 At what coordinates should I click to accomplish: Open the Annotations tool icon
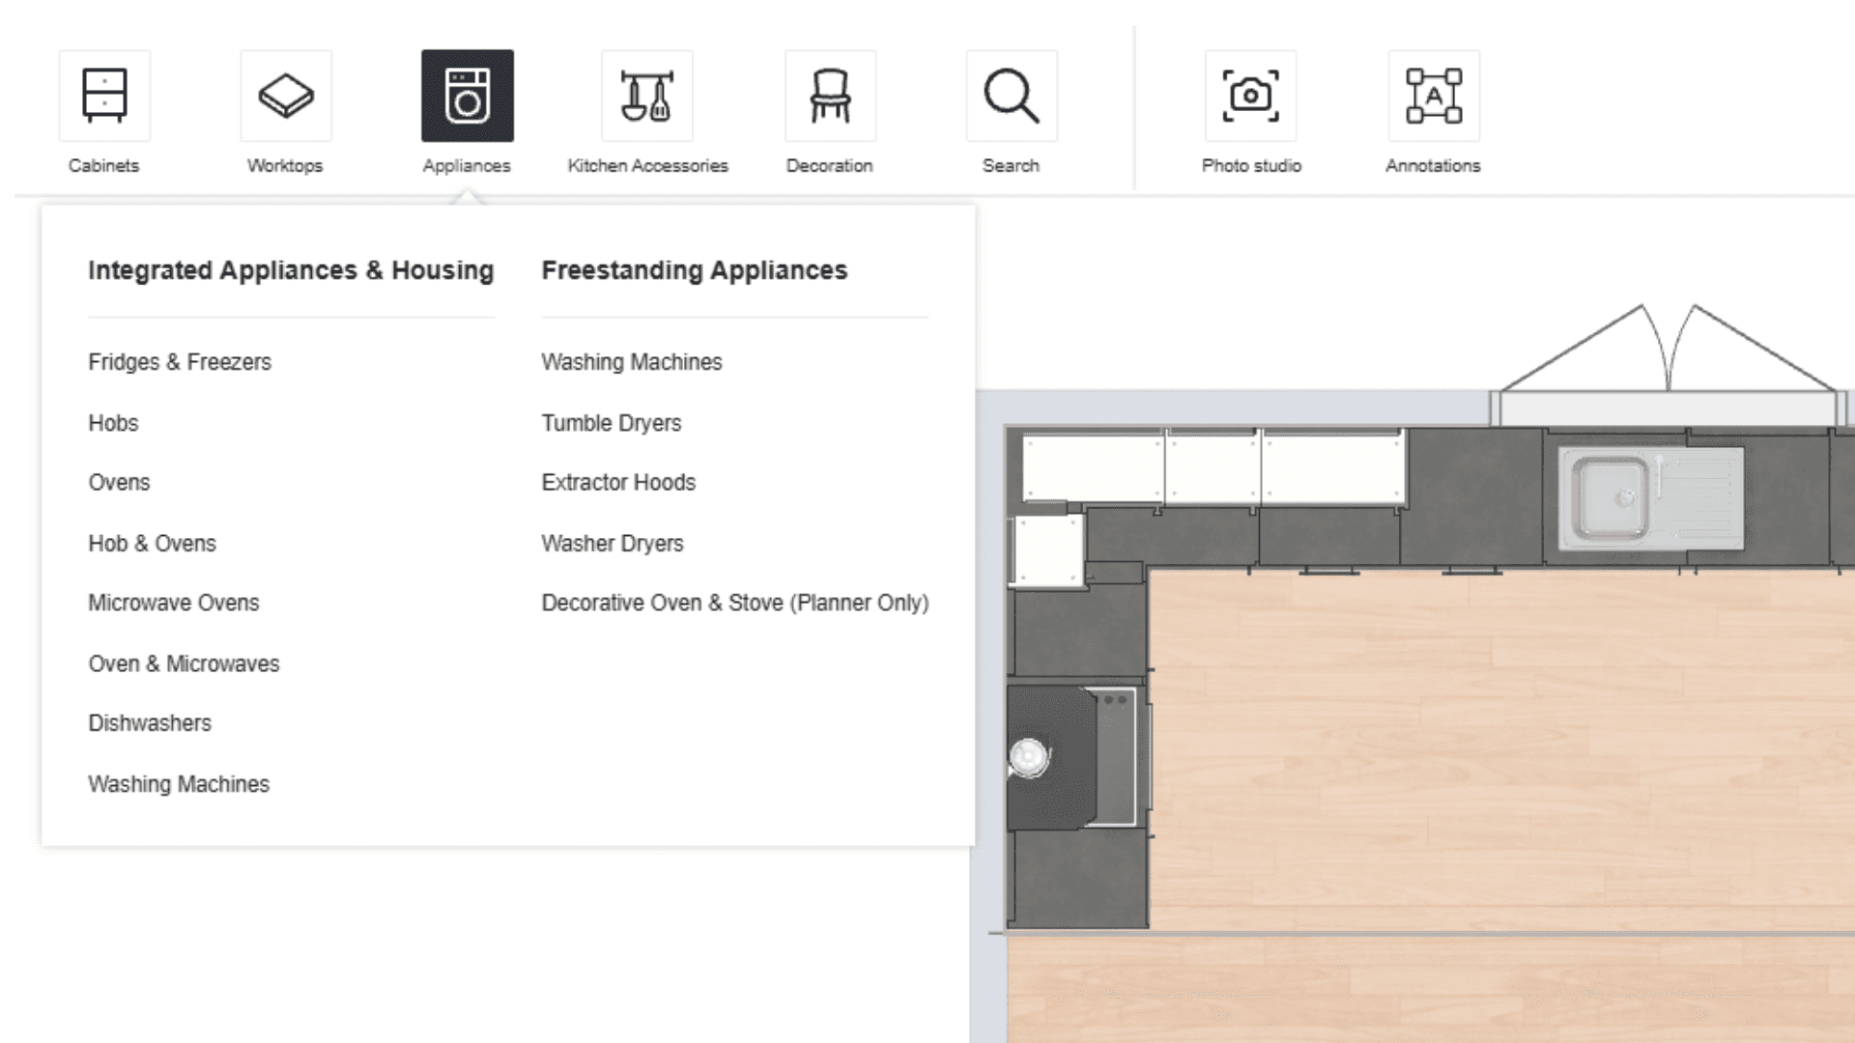click(1434, 96)
